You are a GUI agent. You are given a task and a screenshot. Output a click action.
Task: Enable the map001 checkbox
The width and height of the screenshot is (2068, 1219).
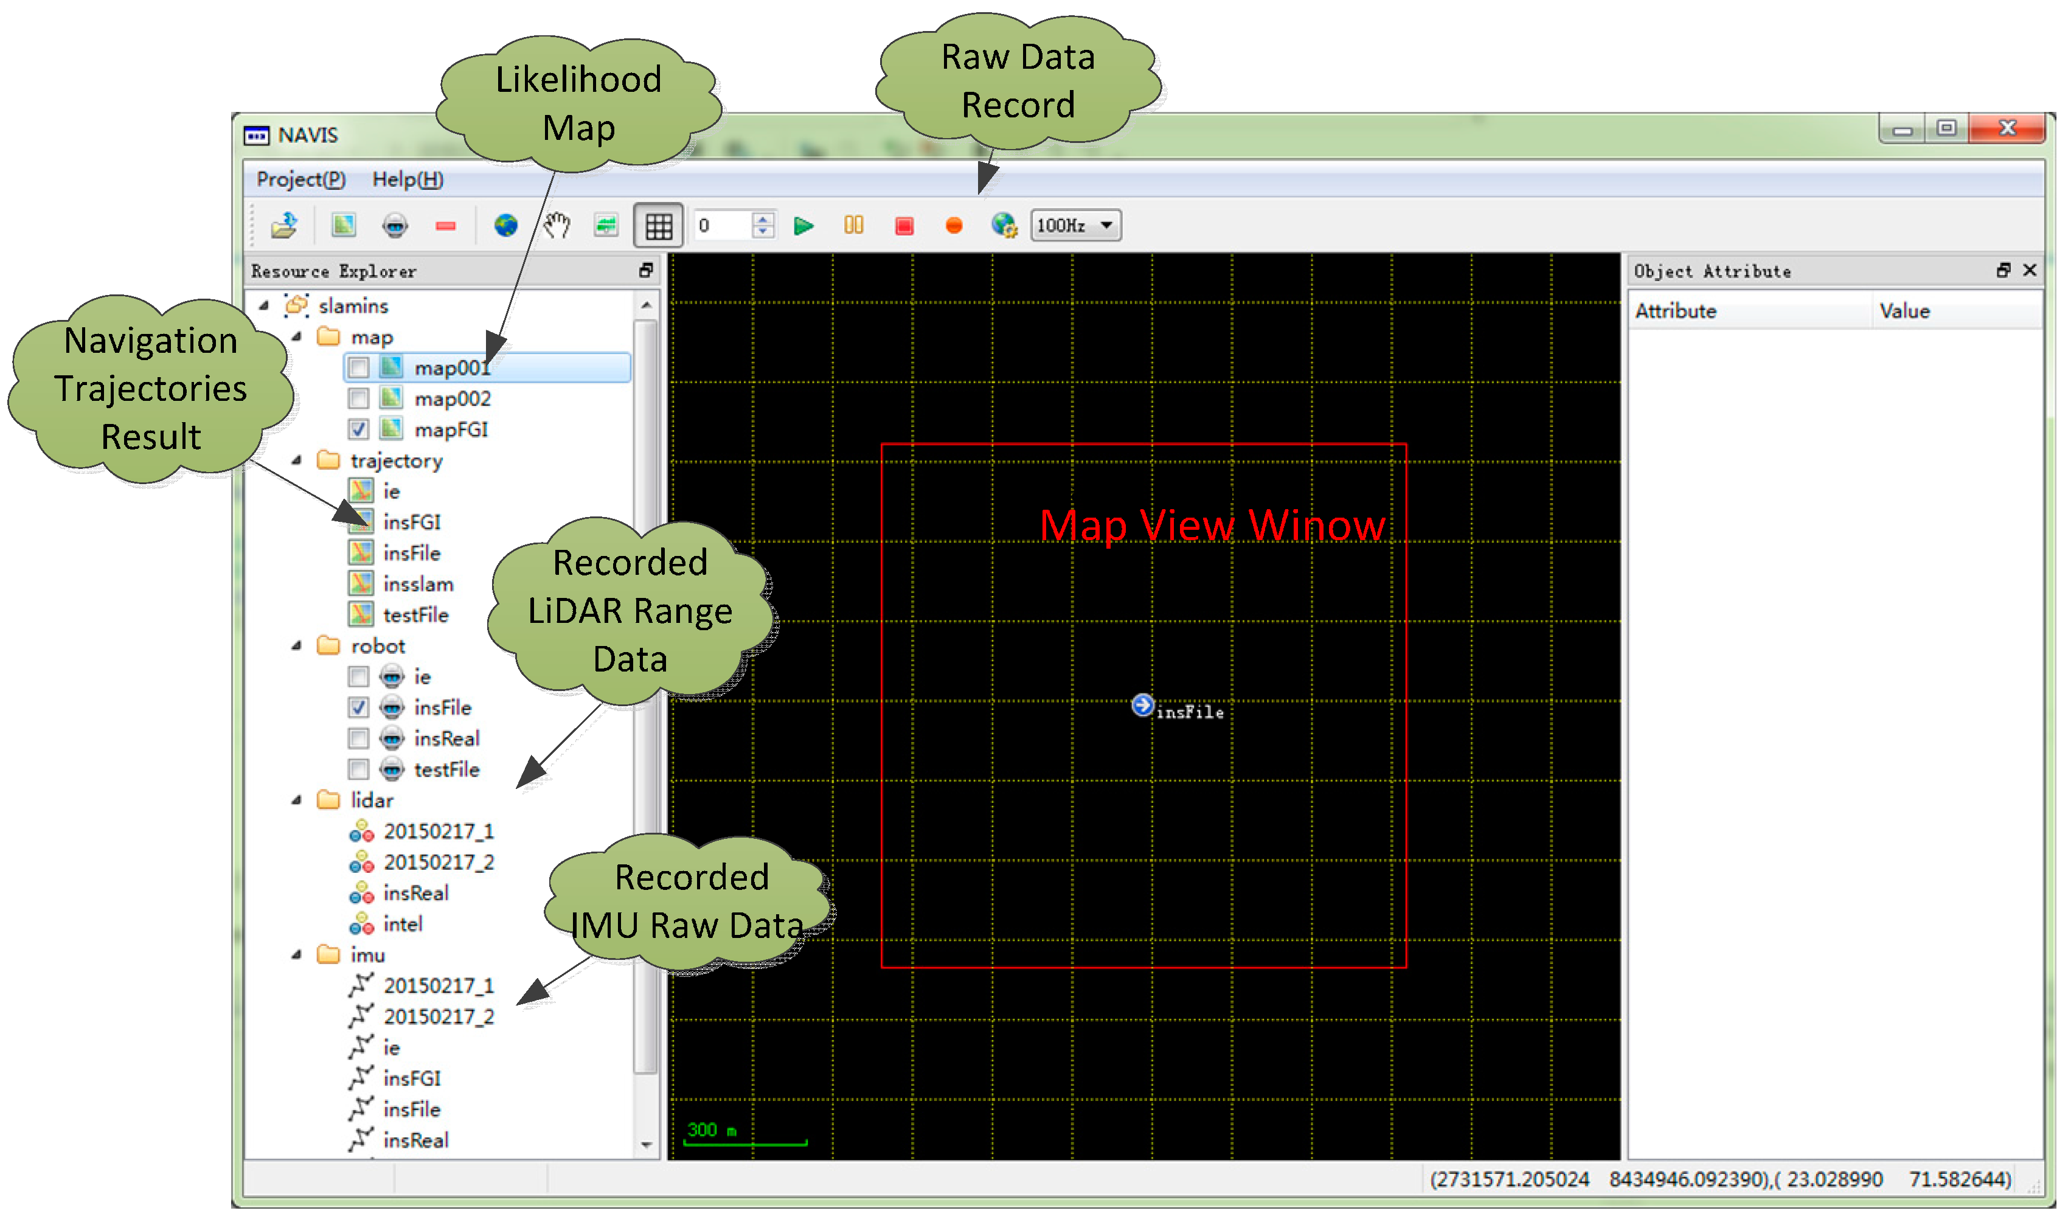pos(359,367)
